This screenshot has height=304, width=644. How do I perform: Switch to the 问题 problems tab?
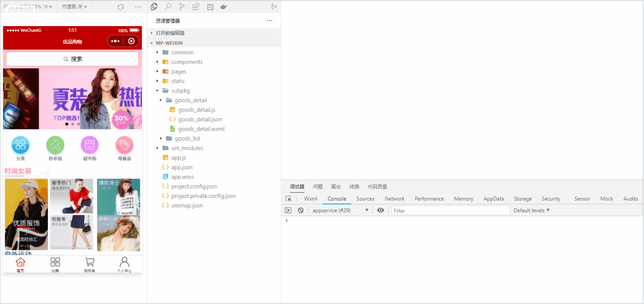tap(318, 187)
